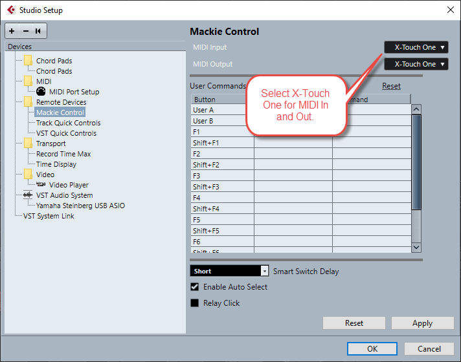461x362 pixels.
Task: Click the OK button
Action: click(x=372, y=348)
